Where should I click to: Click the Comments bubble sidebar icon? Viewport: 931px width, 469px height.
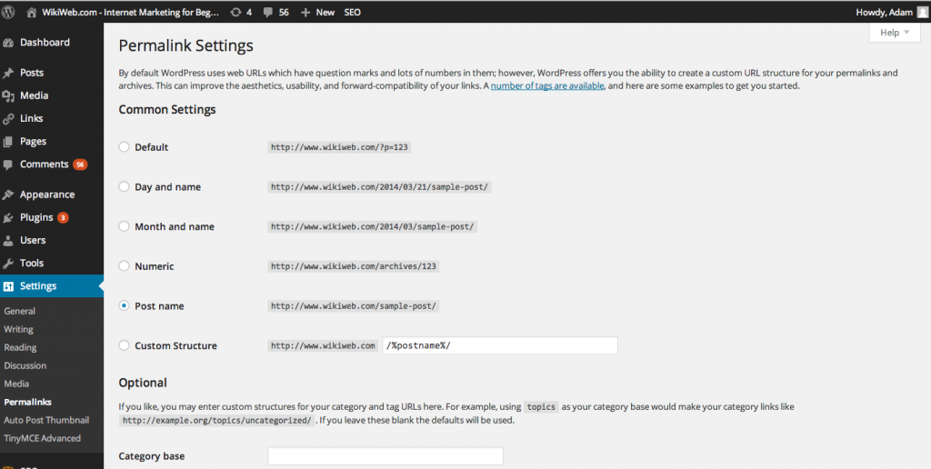[8, 165]
